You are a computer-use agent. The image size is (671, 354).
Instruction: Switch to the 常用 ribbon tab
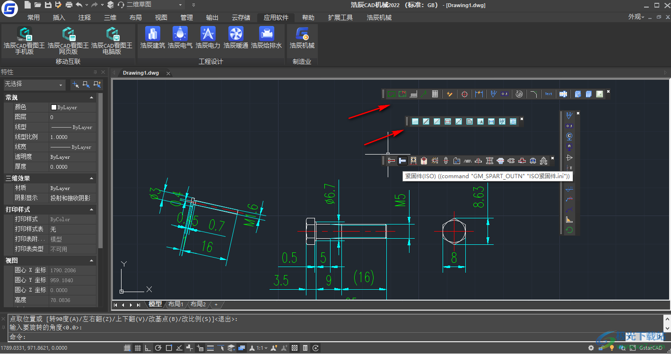[34, 17]
